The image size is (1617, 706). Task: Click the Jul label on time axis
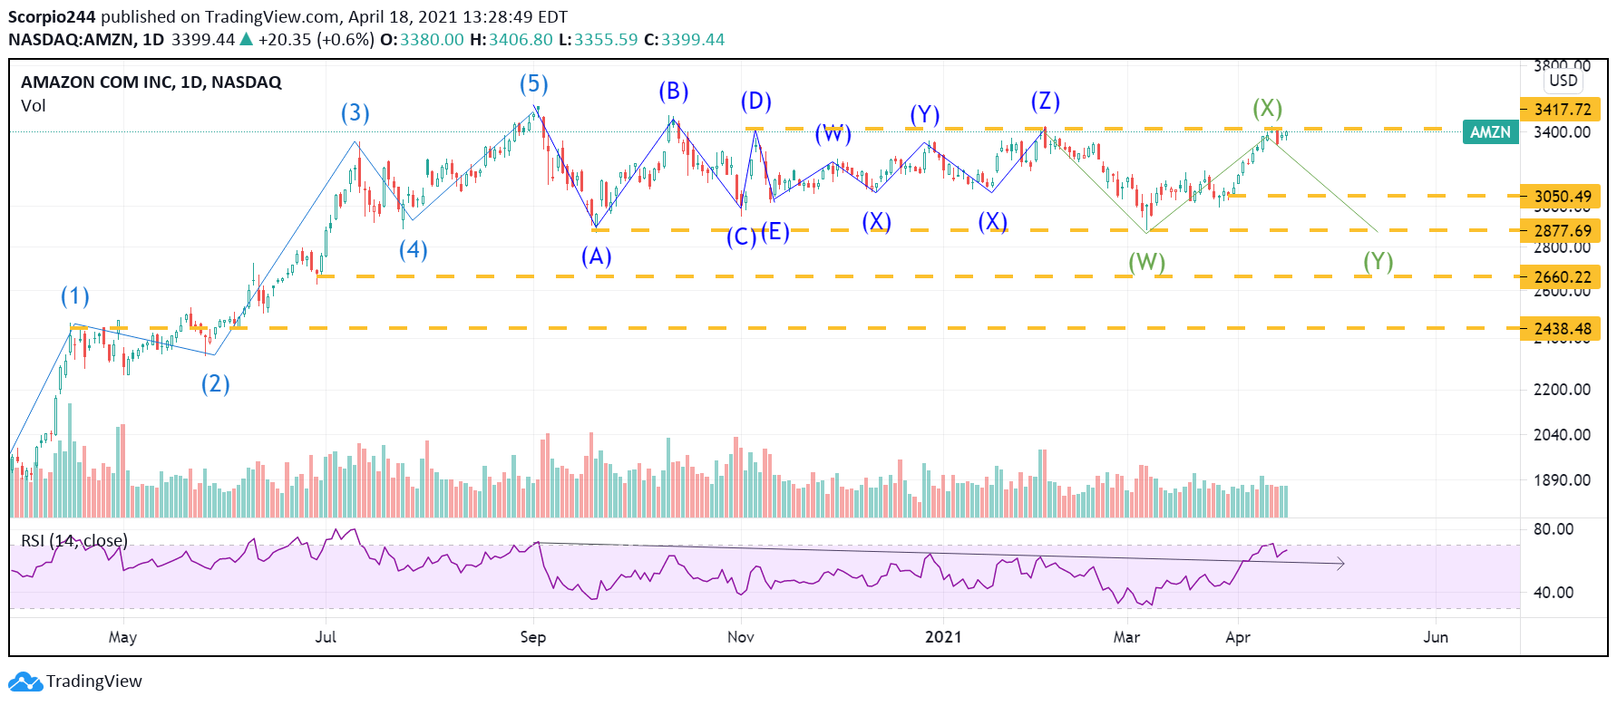point(326,637)
